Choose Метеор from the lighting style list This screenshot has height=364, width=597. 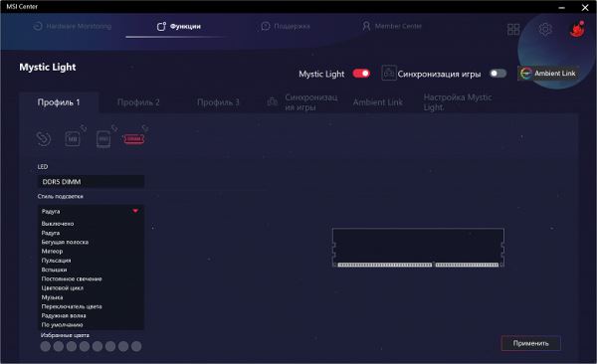(52, 252)
